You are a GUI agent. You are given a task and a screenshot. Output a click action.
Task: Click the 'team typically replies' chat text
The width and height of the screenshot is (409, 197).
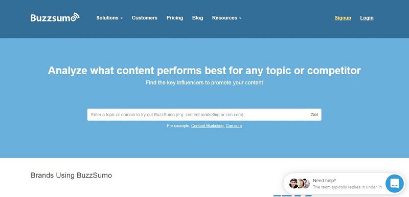(x=347, y=187)
